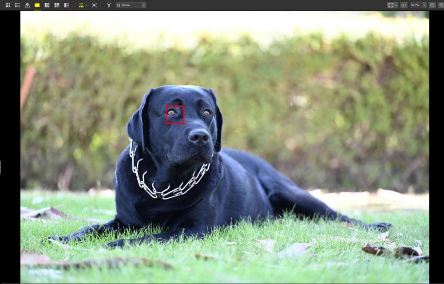This screenshot has width=444, height=284.
Task: Switch to thumbnail grid view
Action: [8, 5]
